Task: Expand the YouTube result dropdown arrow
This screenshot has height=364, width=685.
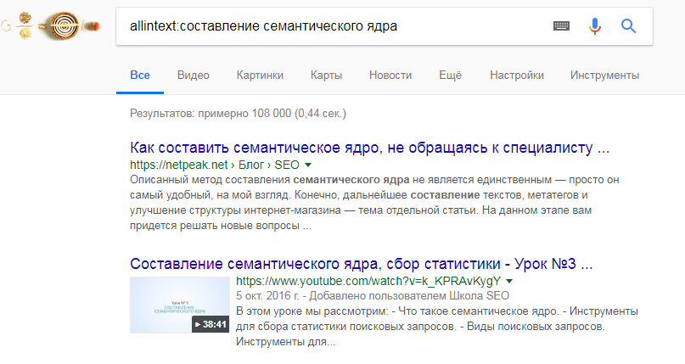Action: click(509, 280)
